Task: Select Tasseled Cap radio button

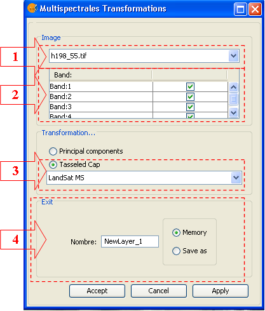Action: (x=53, y=164)
